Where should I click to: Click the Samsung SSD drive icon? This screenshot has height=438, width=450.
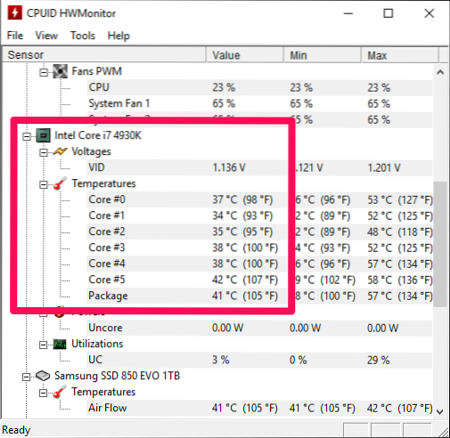pos(43,376)
